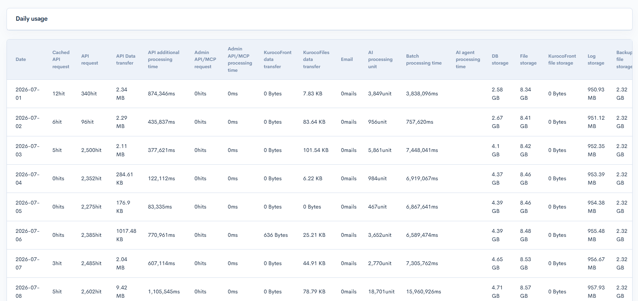Click the 12hit cached request value
Viewport: 638px width, 301px height.
coord(58,94)
